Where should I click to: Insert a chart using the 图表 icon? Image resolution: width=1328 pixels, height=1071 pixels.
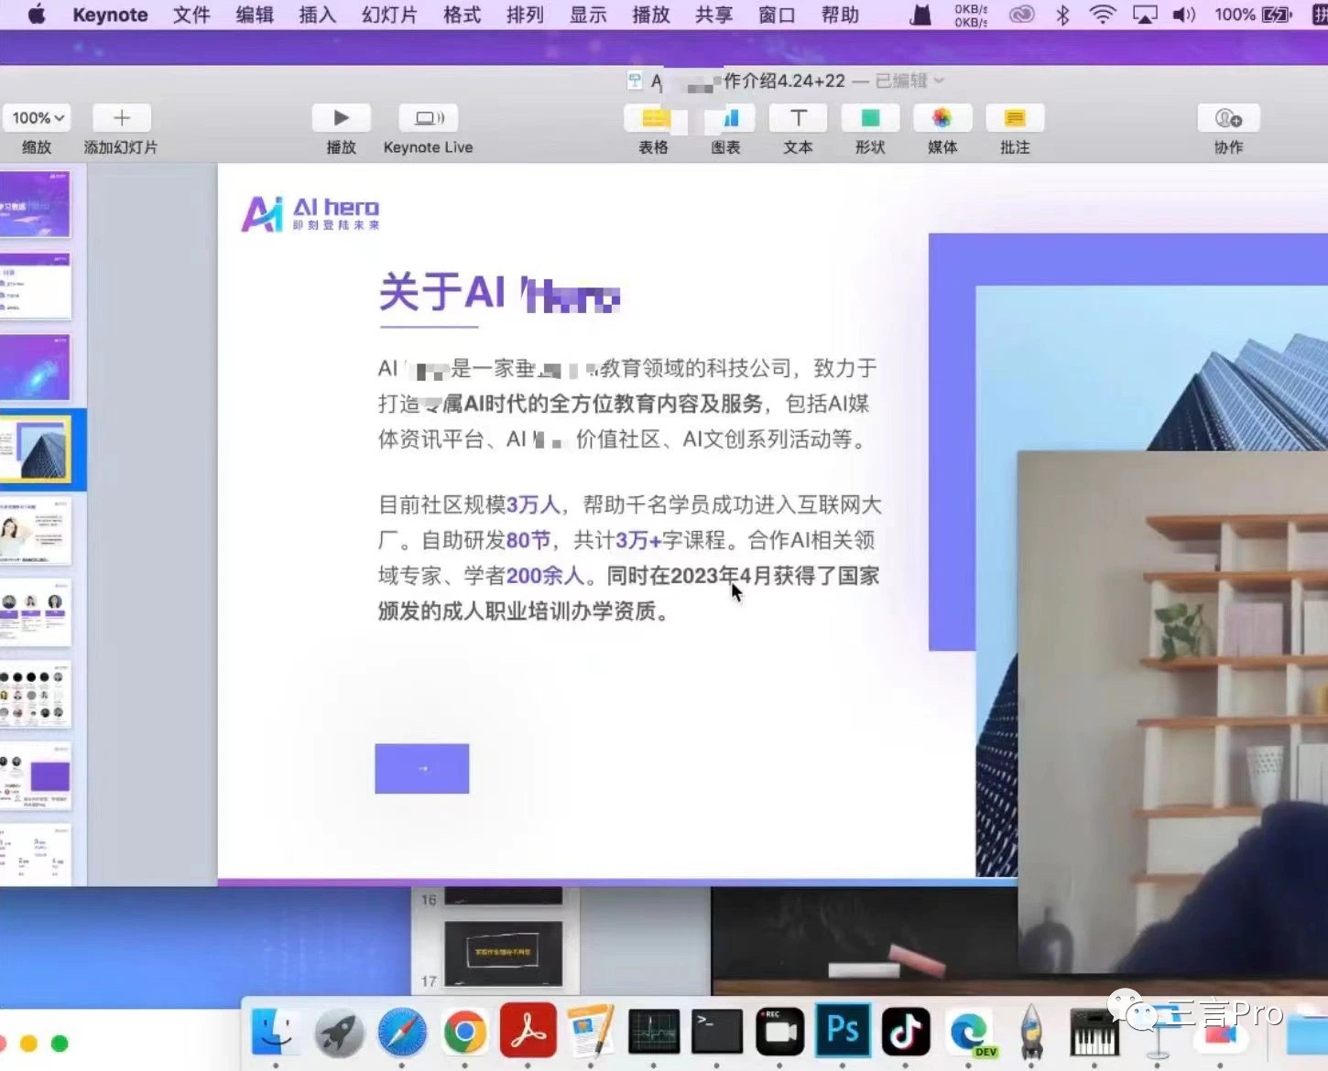pos(727,118)
